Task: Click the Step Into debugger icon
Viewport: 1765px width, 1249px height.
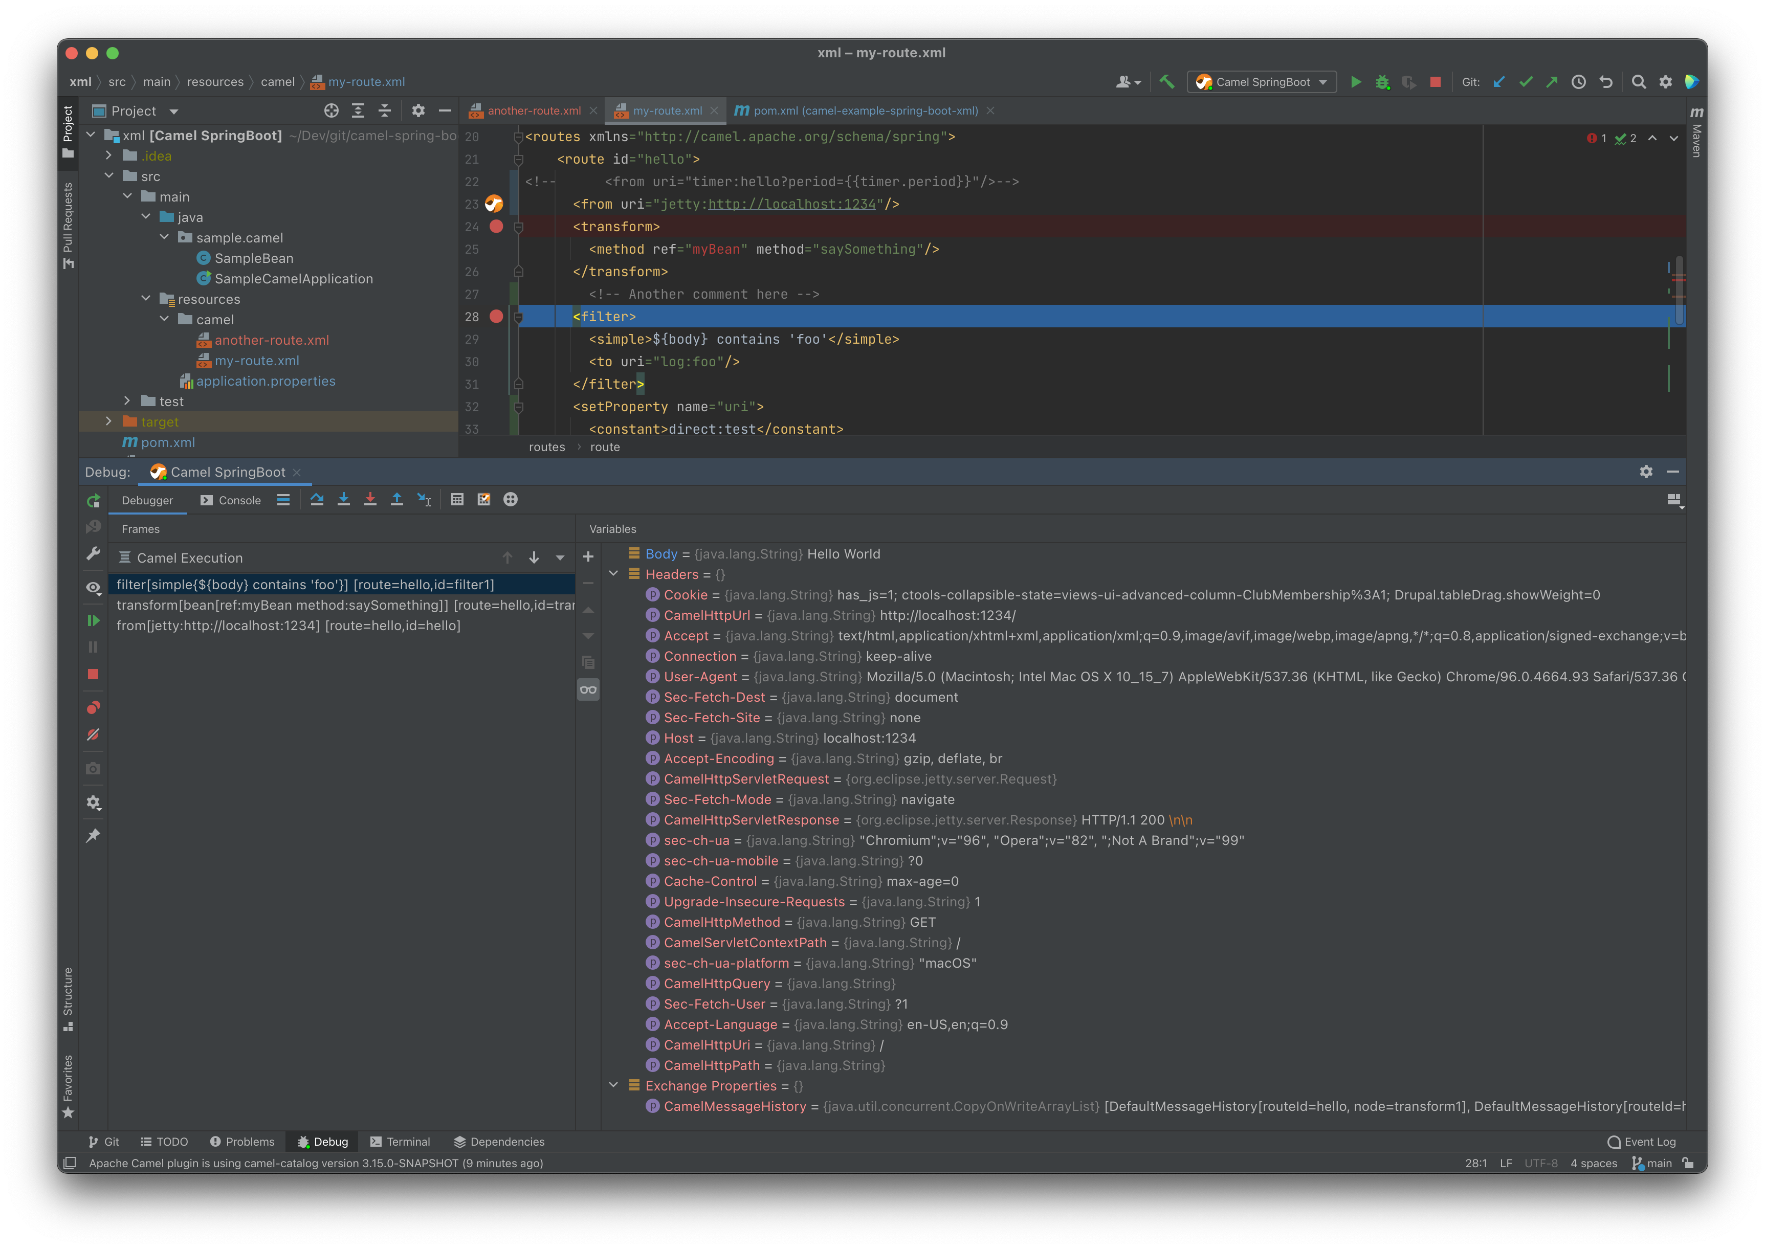Action: pos(344,499)
